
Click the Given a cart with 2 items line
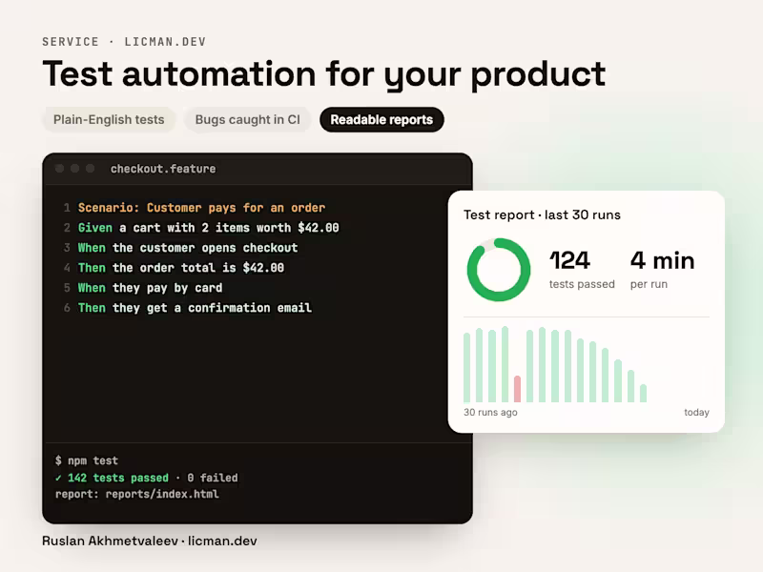[208, 228]
